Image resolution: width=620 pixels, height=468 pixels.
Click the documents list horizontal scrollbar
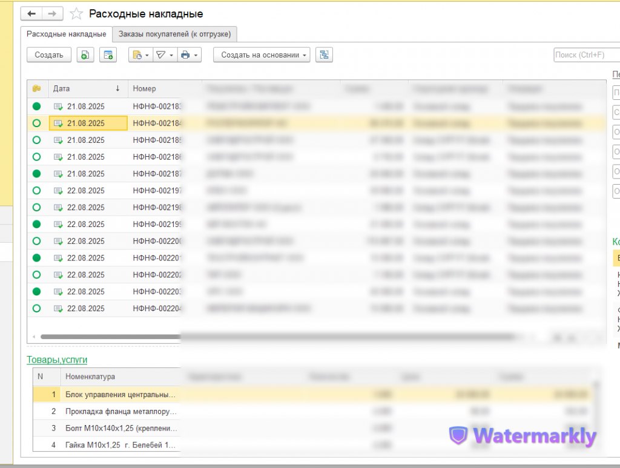pyautogui.click(x=277, y=337)
